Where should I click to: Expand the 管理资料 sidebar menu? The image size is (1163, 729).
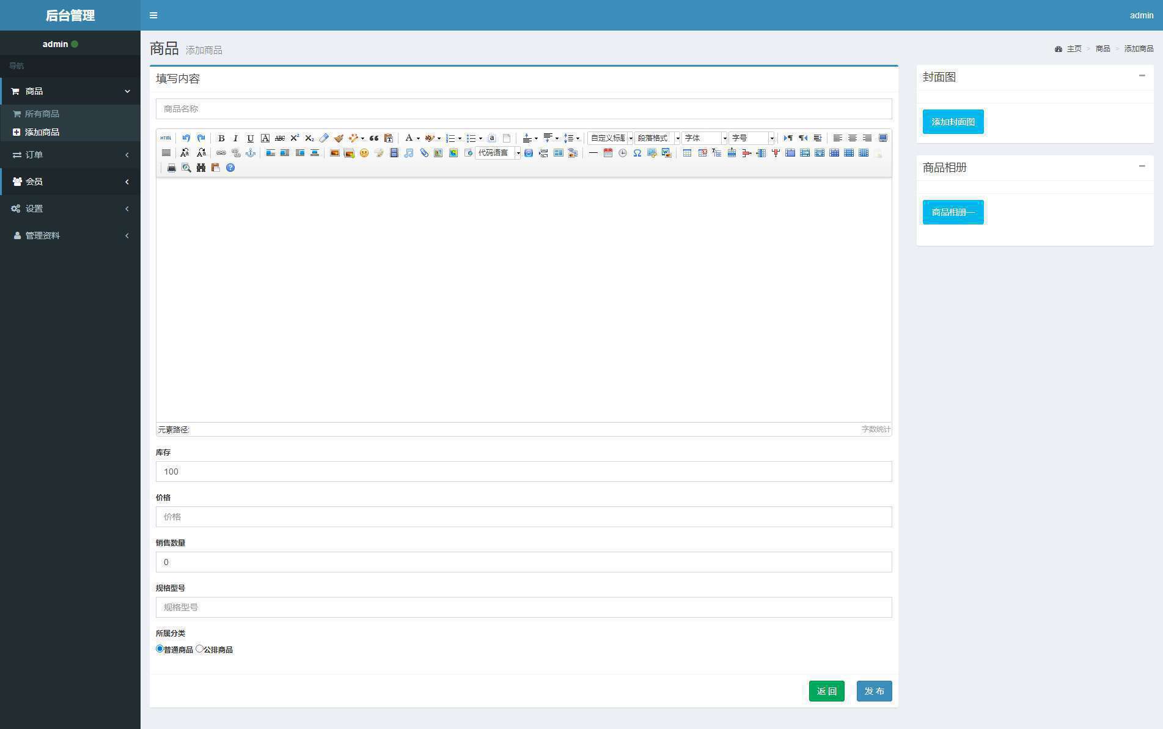[x=70, y=235]
